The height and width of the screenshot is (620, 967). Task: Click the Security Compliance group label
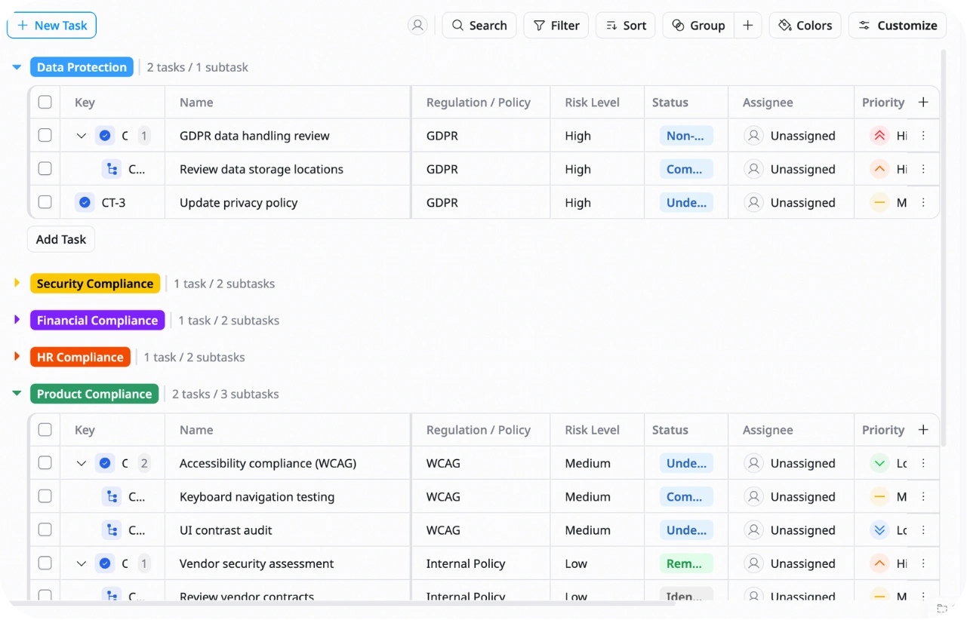click(x=95, y=284)
